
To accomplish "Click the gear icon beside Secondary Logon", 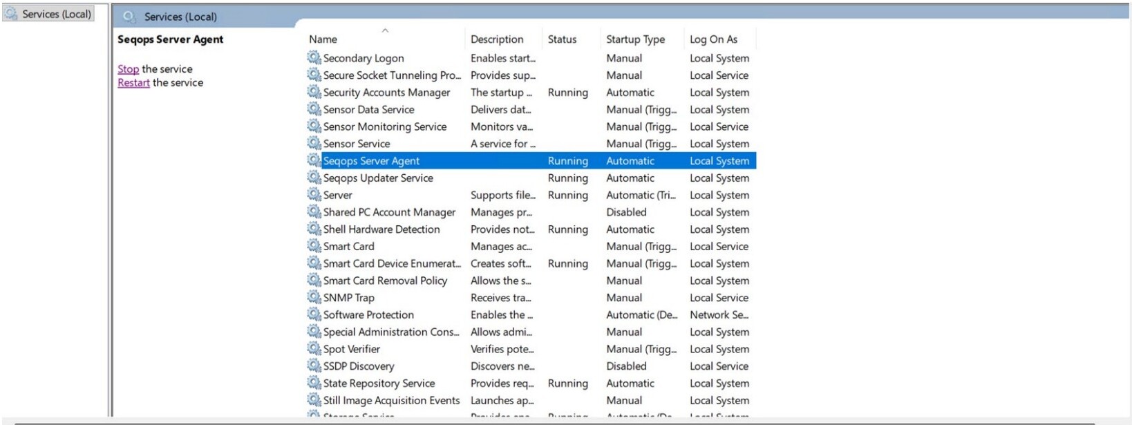I will [314, 58].
